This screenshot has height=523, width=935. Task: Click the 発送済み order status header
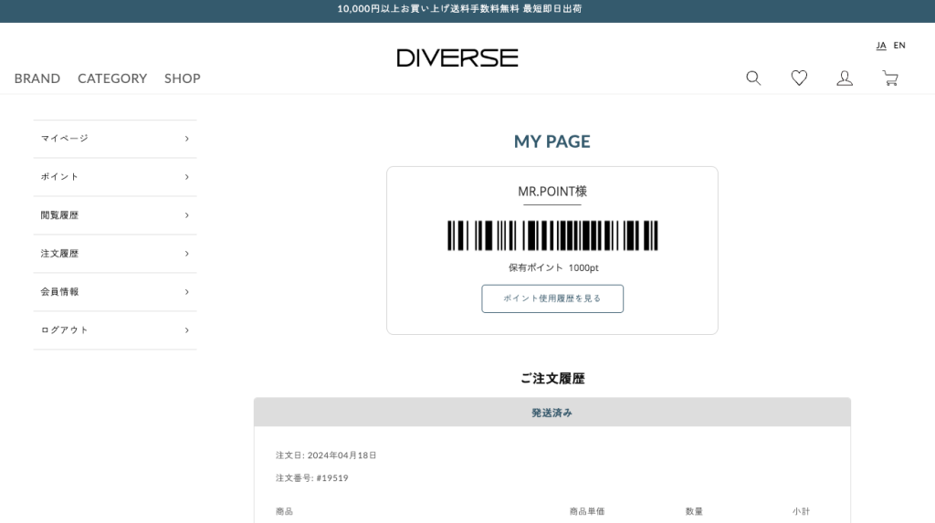point(552,413)
